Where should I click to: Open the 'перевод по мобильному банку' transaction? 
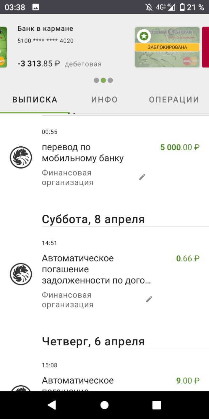83,153
